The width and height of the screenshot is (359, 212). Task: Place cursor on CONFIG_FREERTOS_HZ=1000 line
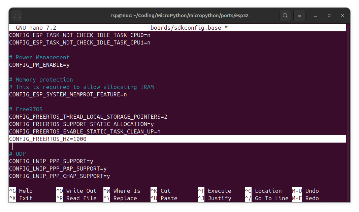click(177, 139)
